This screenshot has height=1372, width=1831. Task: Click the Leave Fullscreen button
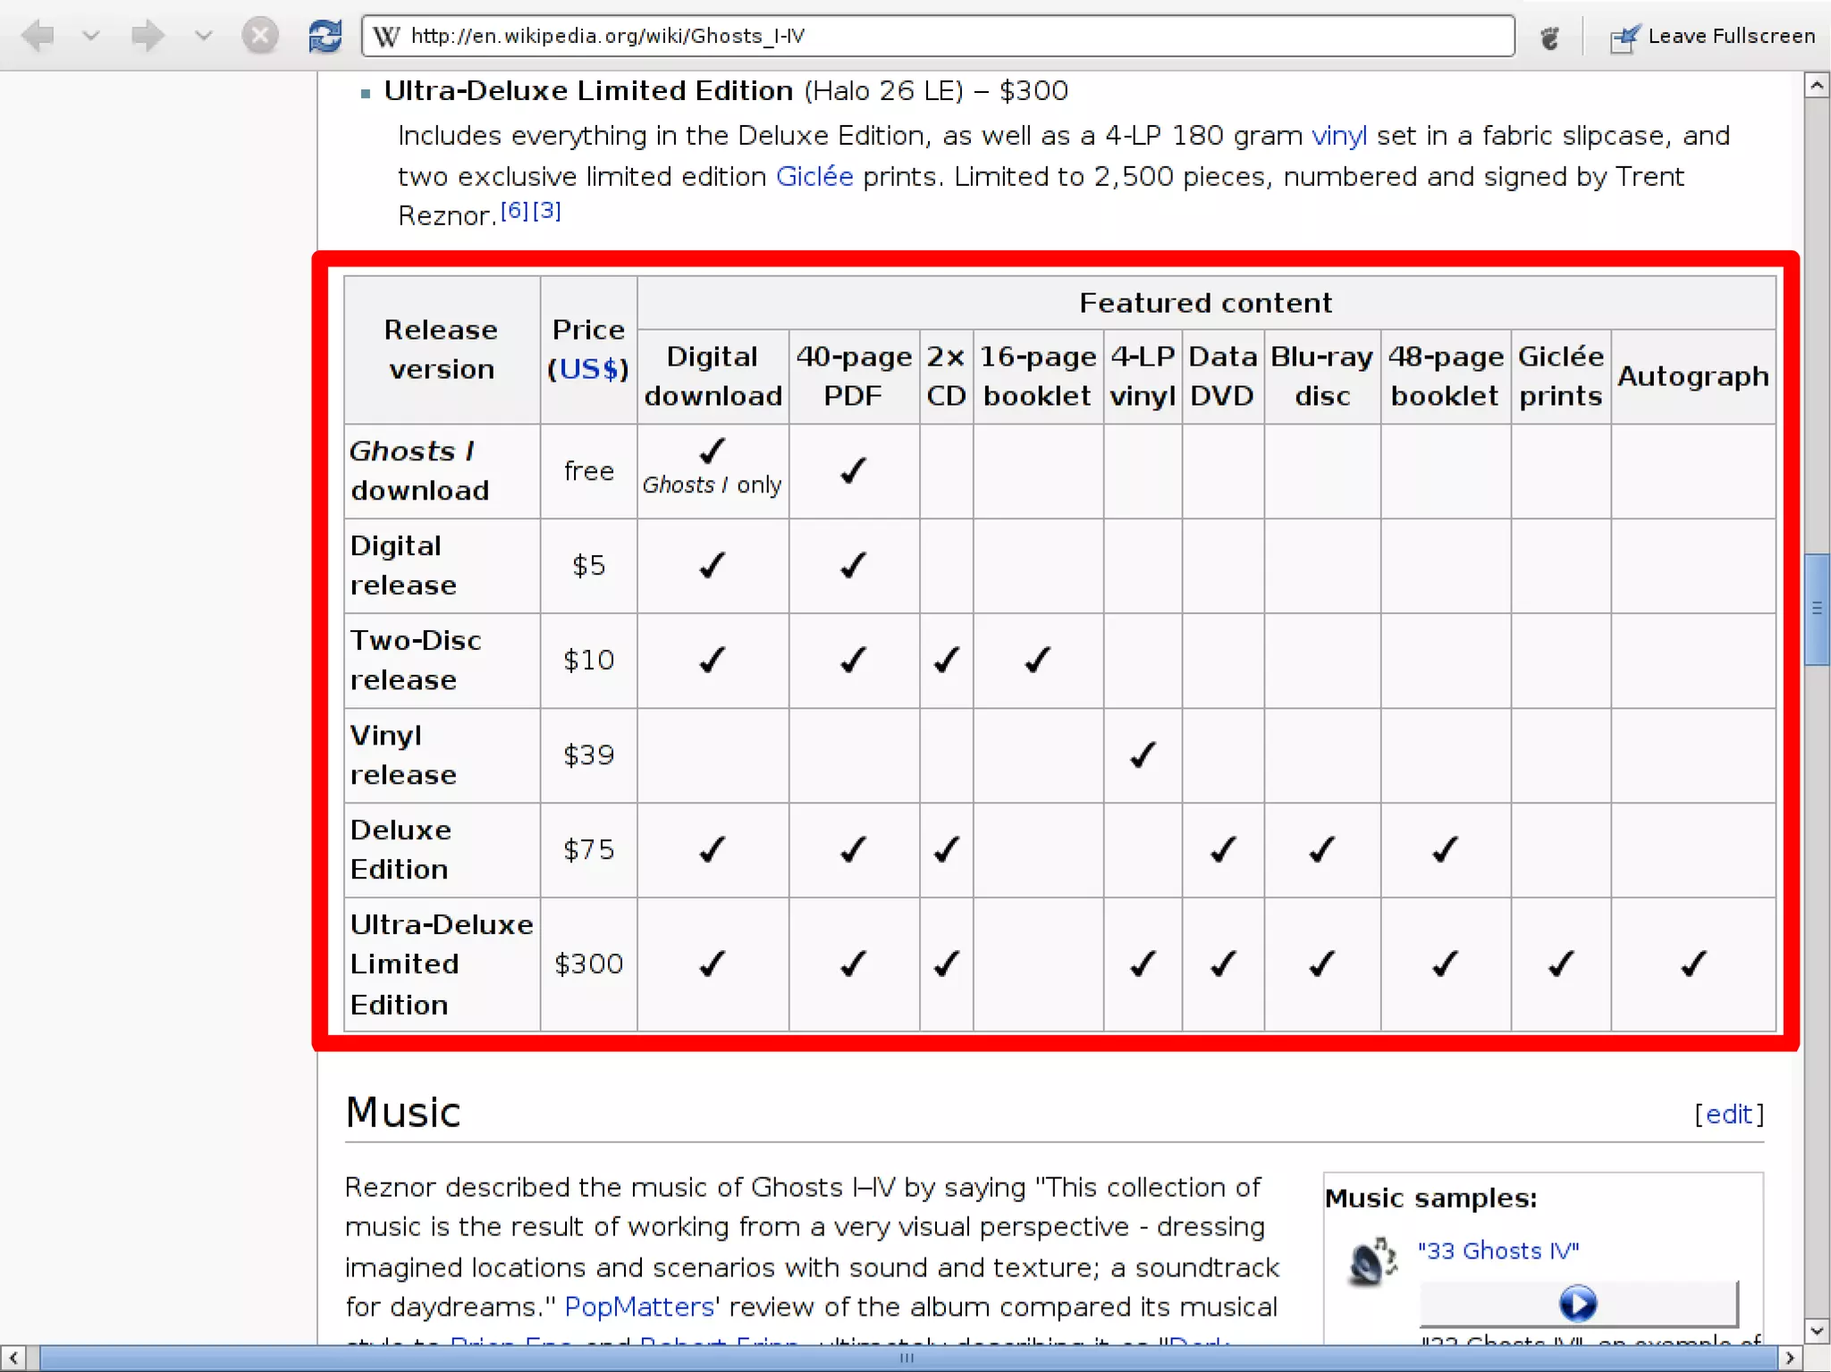pos(1713,37)
